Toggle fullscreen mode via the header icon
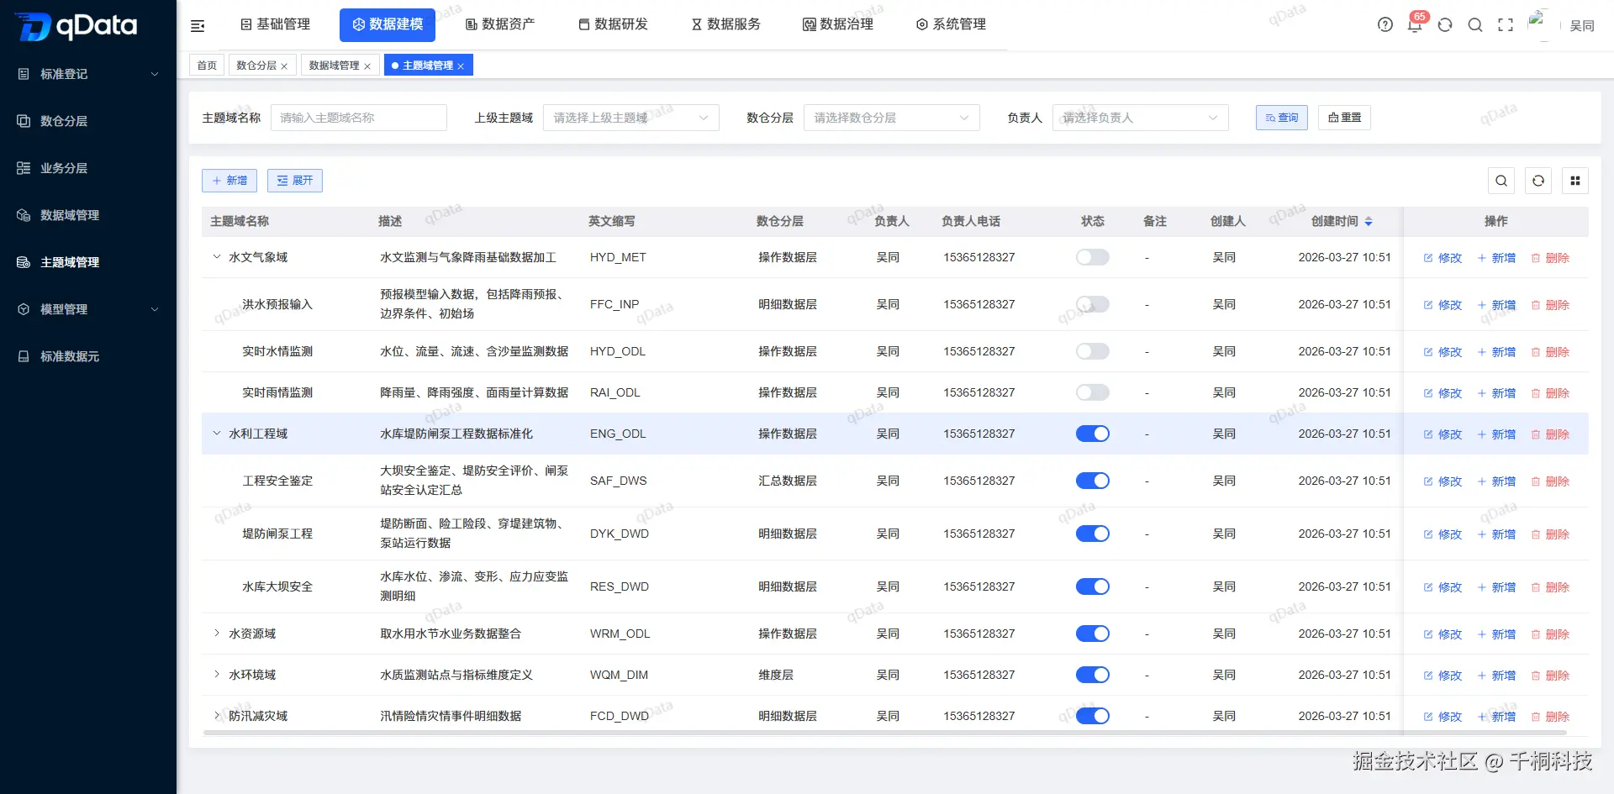 [1506, 25]
